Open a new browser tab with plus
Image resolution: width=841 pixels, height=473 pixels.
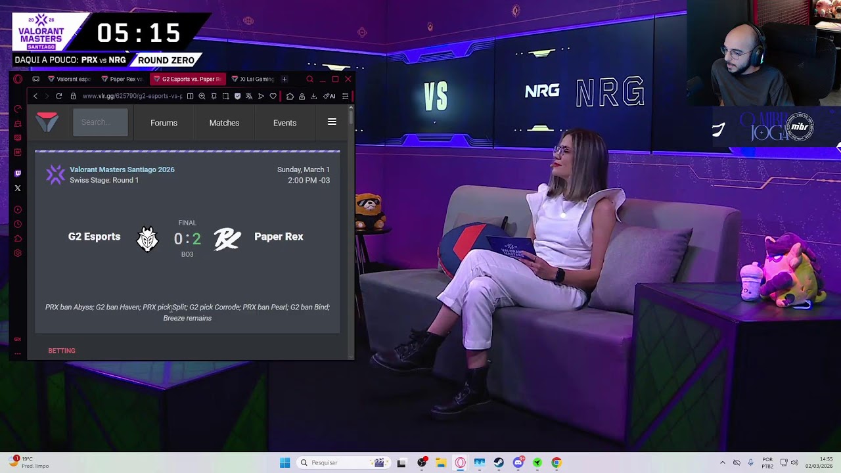click(x=284, y=79)
